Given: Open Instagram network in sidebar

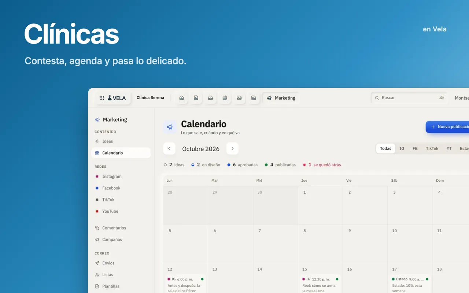Looking at the screenshot, I should (121, 177).
